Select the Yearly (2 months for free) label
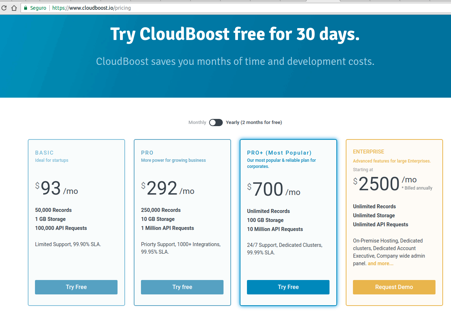The image size is (451, 320). [254, 123]
